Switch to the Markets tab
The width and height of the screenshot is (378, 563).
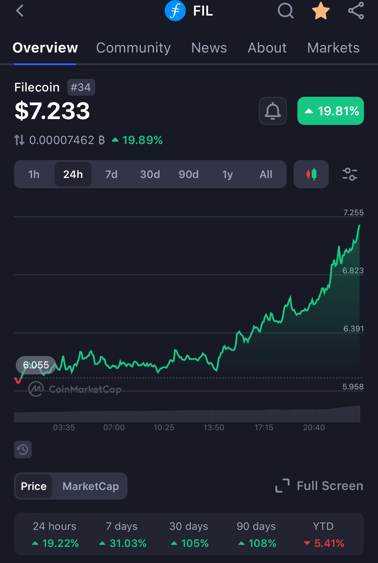(333, 48)
